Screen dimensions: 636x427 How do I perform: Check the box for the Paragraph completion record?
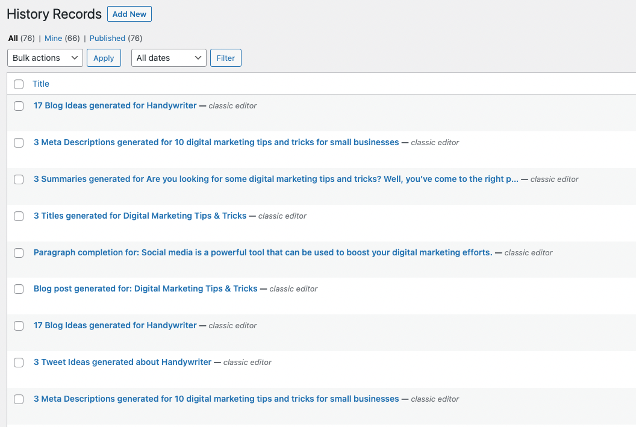click(18, 253)
